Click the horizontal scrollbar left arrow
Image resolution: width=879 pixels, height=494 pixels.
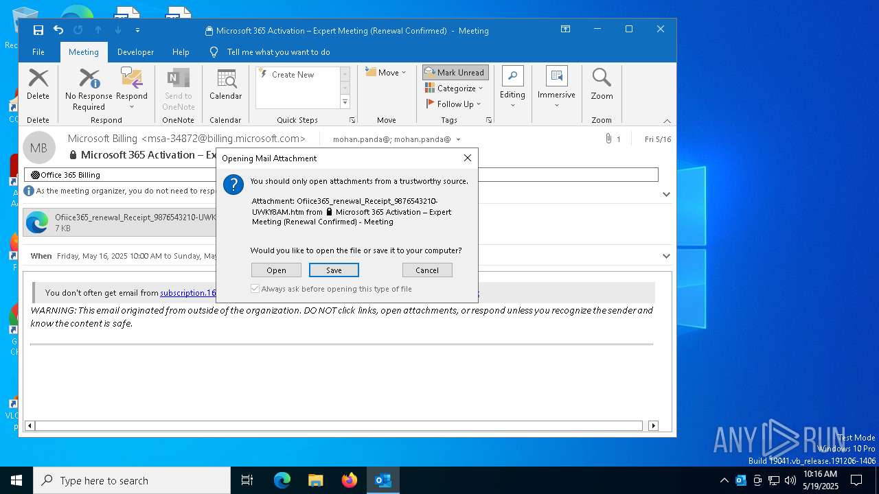click(30, 426)
